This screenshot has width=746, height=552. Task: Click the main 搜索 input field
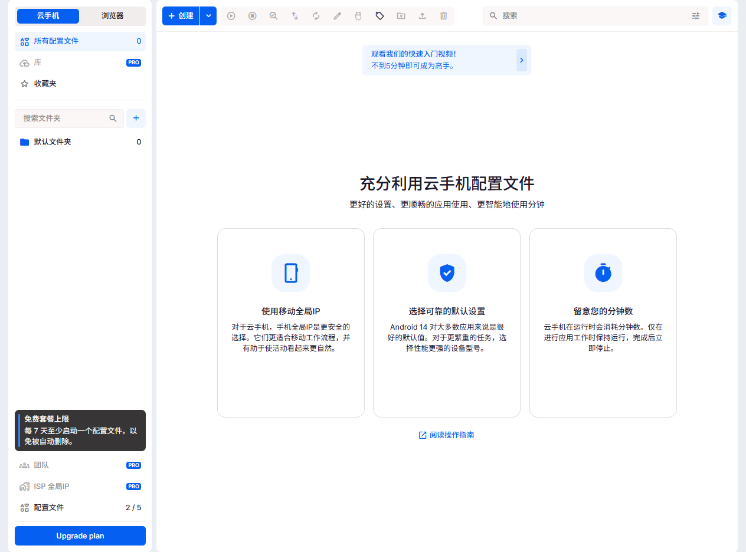tap(595, 16)
